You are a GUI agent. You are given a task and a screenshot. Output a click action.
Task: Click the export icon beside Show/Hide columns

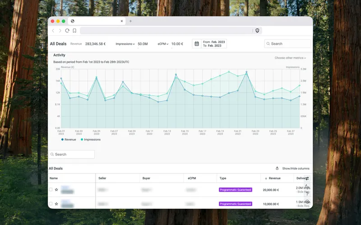coord(277,168)
